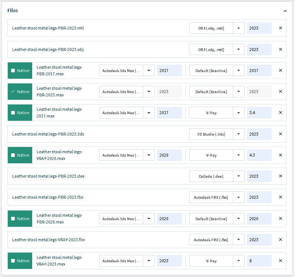Remove the PBR-2023.dae file row

pyautogui.click(x=280, y=177)
